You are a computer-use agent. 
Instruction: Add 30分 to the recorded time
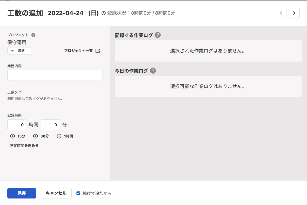[x=41, y=136]
